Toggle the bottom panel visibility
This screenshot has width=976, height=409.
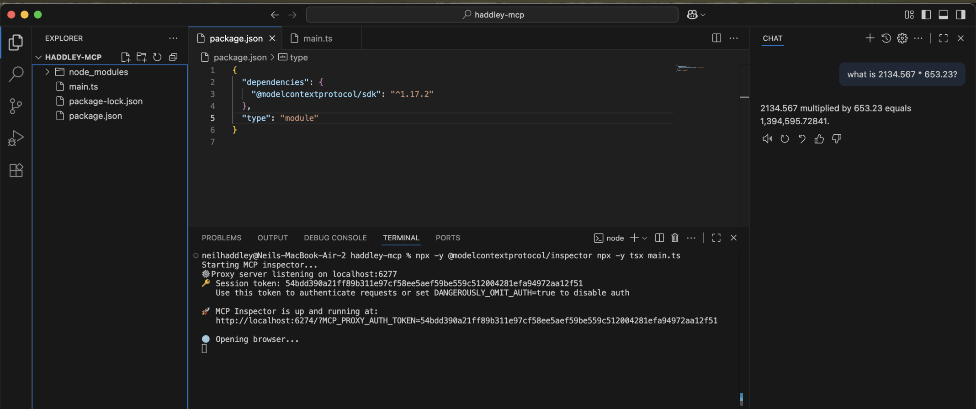coord(943,15)
